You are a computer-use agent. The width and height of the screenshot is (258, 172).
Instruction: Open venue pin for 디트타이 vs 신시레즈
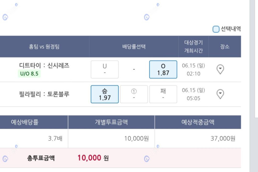(220, 69)
